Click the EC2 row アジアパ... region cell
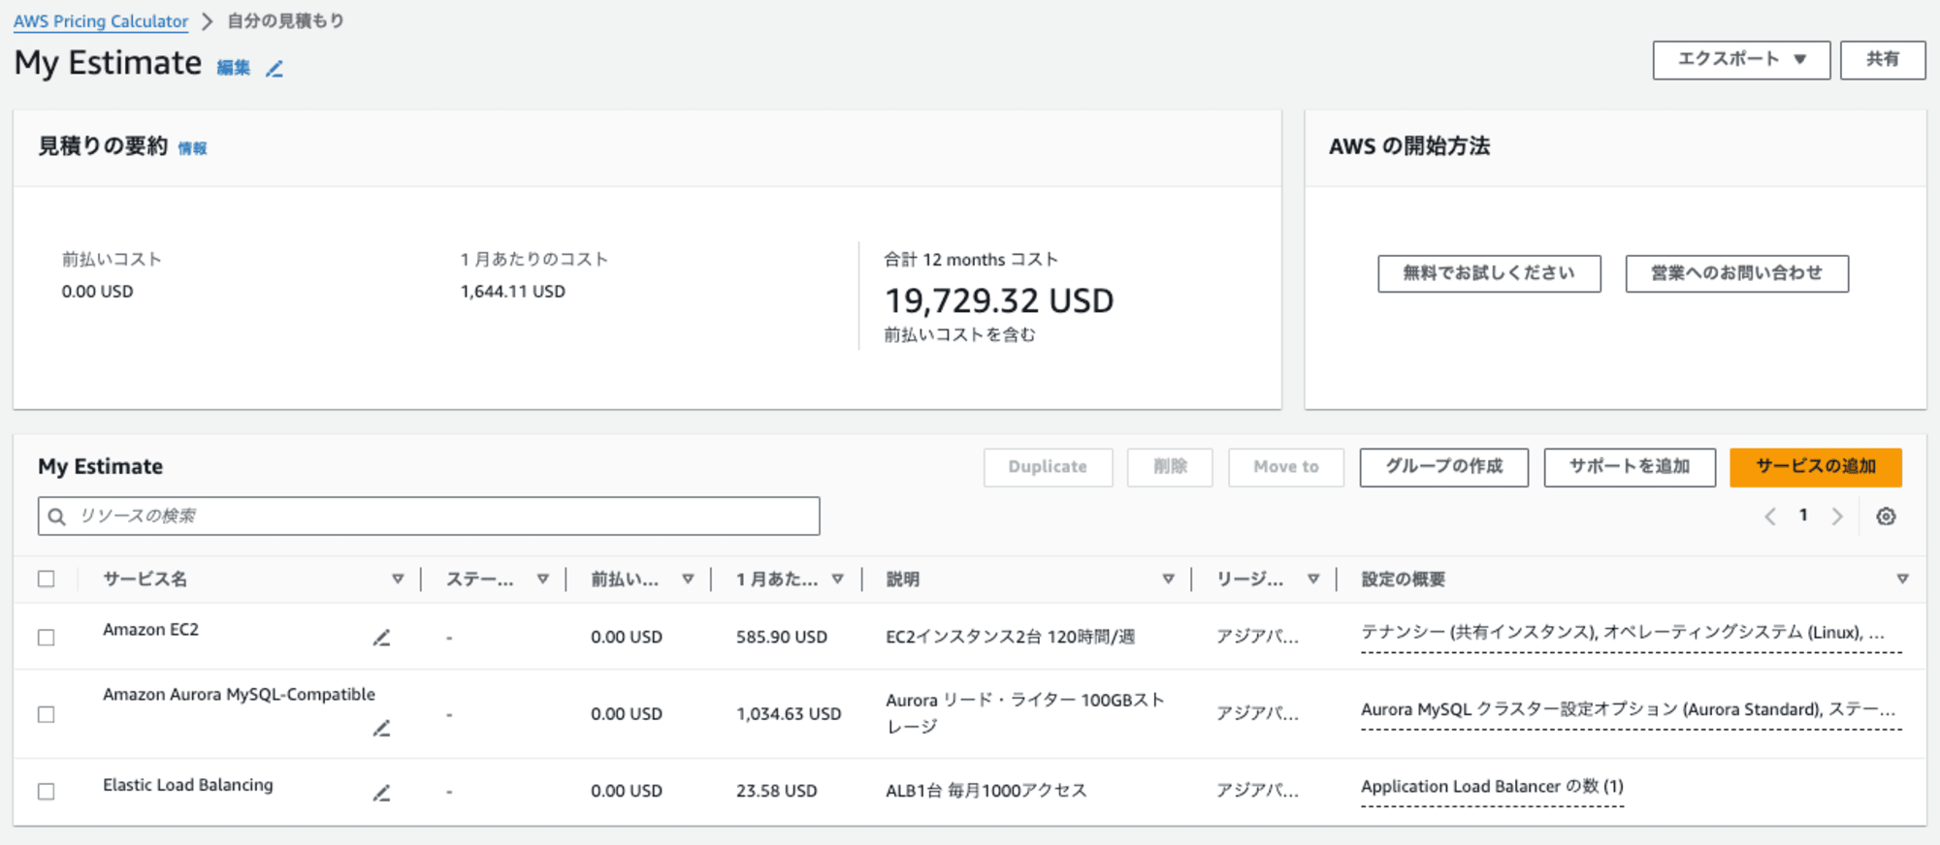 click(x=1257, y=637)
